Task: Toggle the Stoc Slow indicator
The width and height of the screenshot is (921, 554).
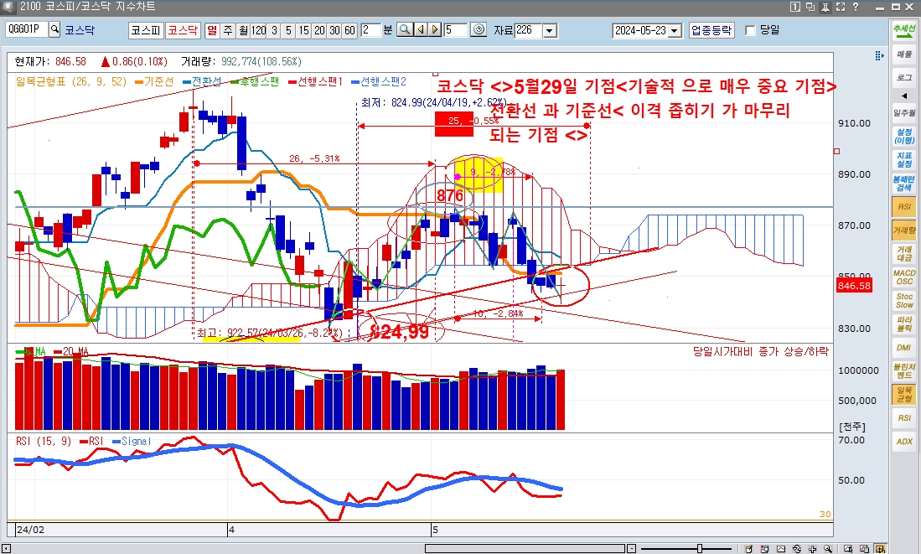Action: (x=904, y=301)
